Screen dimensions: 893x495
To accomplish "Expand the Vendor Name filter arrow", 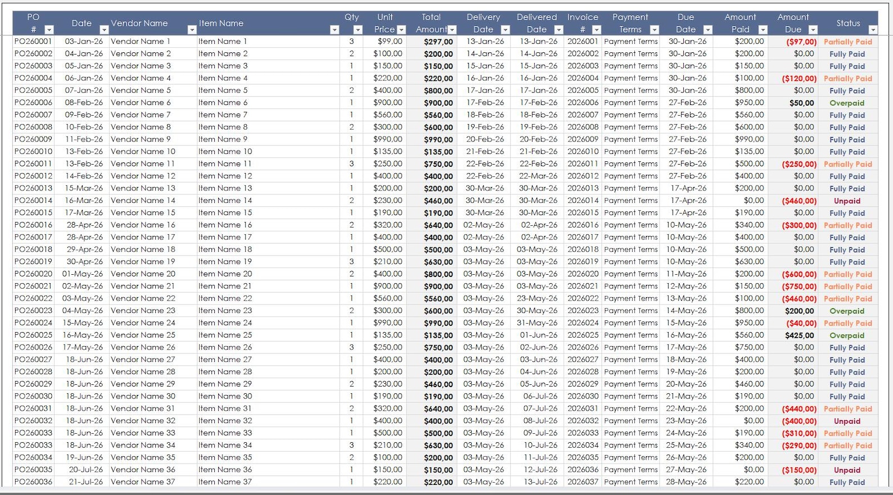I will pyautogui.click(x=192, y=29).
